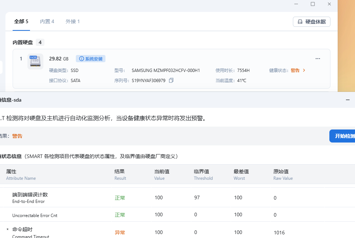Expand the 健康状态 警告 chevron
Image resolution: width=355 pixels, height=238 pixels.
tap(304, 71)
